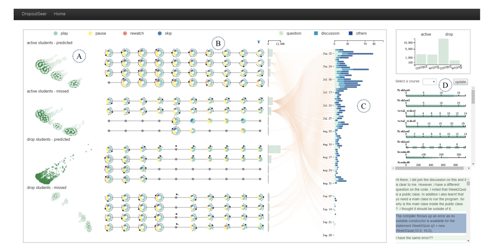Adjust the Problem3 range slider
The width and height of the screenshot is (487, 250).
pos(435,105)
